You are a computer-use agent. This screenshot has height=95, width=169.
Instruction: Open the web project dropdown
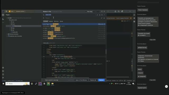click(x=12, y=11)
